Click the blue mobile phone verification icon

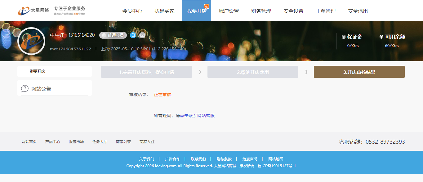[133, 35]
